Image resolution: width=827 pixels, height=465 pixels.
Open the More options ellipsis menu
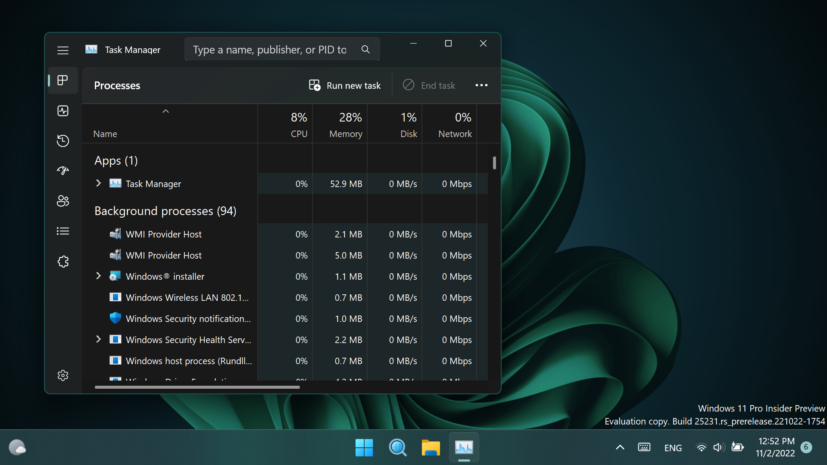pyautogui.click(x=481, y=85)
